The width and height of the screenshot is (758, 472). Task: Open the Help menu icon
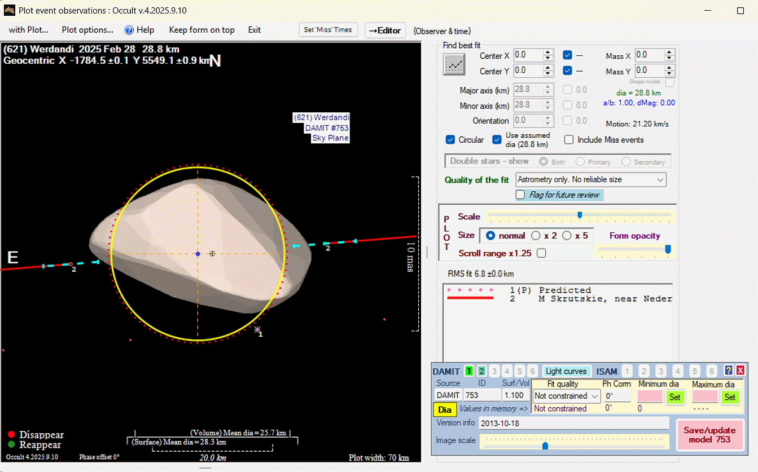click(x=129, y=30)
